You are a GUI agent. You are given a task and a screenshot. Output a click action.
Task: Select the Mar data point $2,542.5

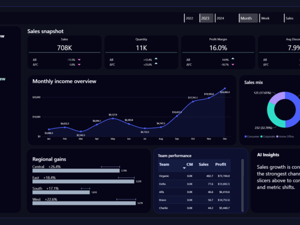pyautogui.click(x=80, y=131)
